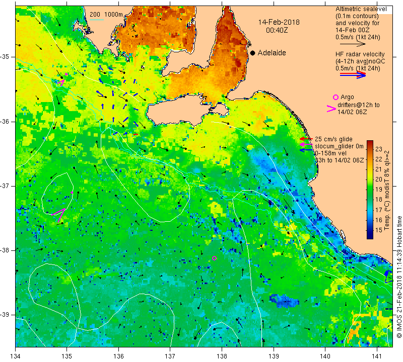This screenshot has width=403, height=362.
Task: Click the longitude axis label 136
Action: [x=118, y=356]
